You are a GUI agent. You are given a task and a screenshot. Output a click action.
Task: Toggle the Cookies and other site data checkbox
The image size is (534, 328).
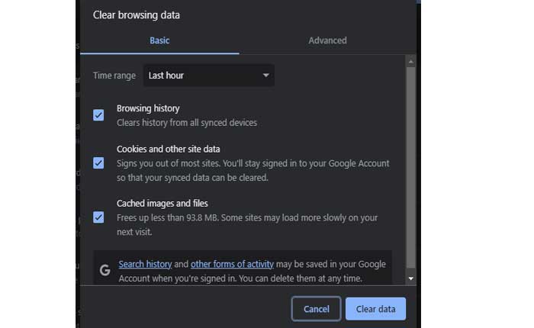coord(98,162)
